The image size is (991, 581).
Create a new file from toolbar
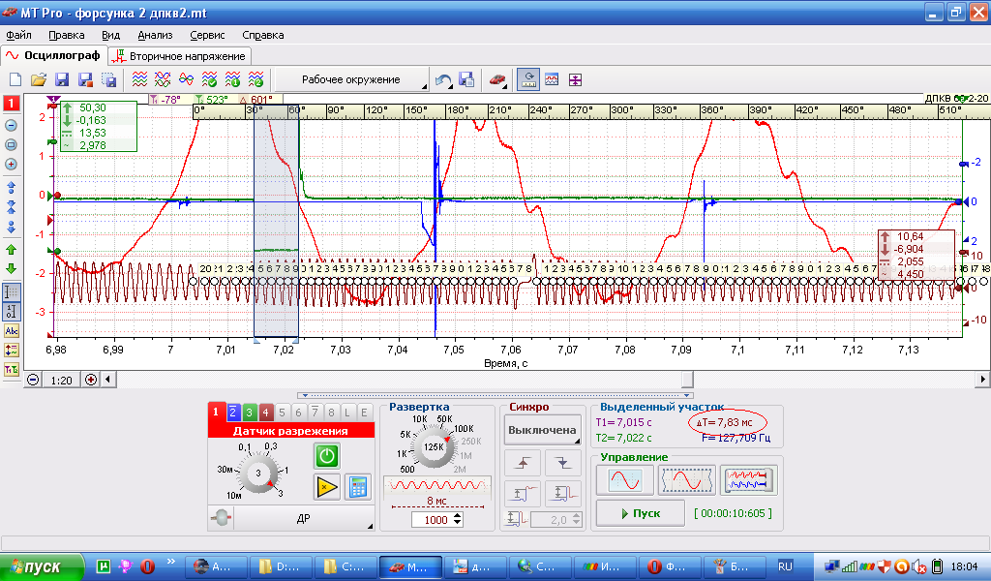(15, 79)
